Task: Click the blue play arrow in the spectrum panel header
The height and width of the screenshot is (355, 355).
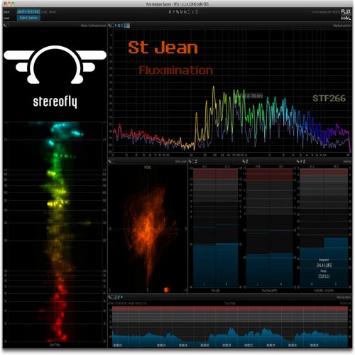Action: pos(116,26)
